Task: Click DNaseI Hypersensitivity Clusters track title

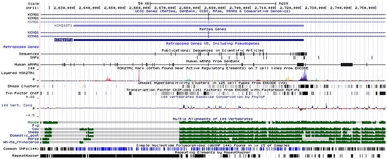Action: pyautogui.click(x=213, y=83)
